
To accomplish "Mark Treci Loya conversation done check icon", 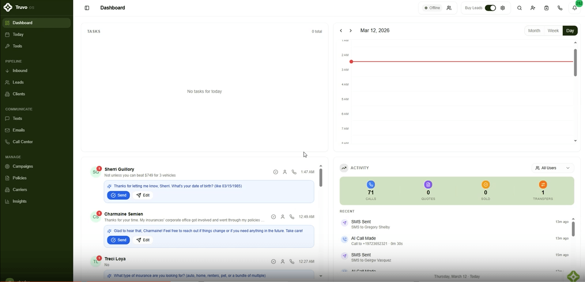I will click(x=274, y=261).
